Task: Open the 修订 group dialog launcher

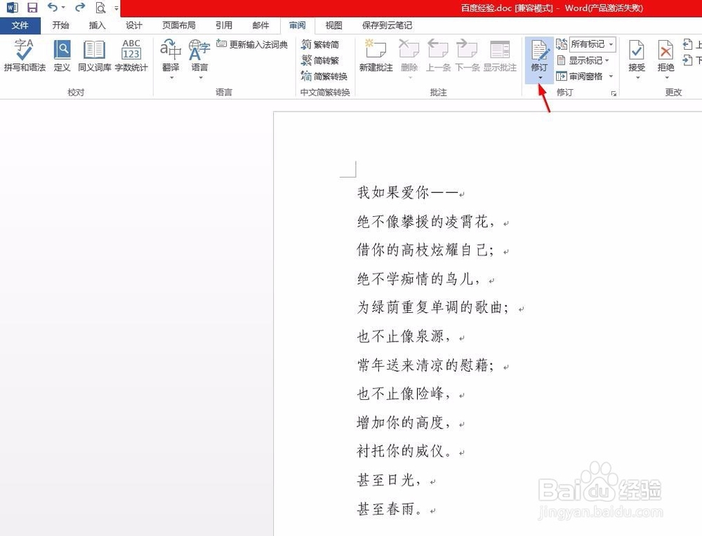Action: tap(614, 93)
